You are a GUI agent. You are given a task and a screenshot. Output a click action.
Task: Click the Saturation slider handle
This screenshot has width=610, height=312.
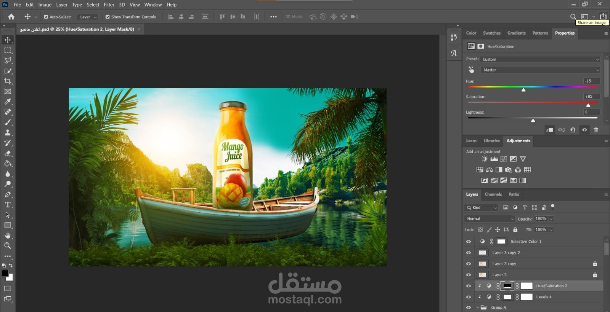click(x=588, y=105)
